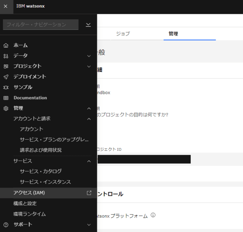This screenshot has height=232, width=243.
Task: Click the データ menu label
Action: click(x=20, y=56)
